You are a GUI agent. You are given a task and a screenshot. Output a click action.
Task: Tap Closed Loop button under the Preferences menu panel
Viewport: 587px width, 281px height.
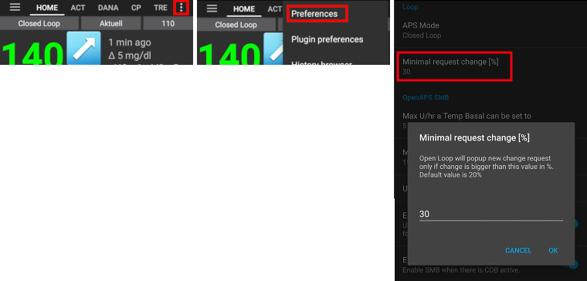[x=236, y=25]
